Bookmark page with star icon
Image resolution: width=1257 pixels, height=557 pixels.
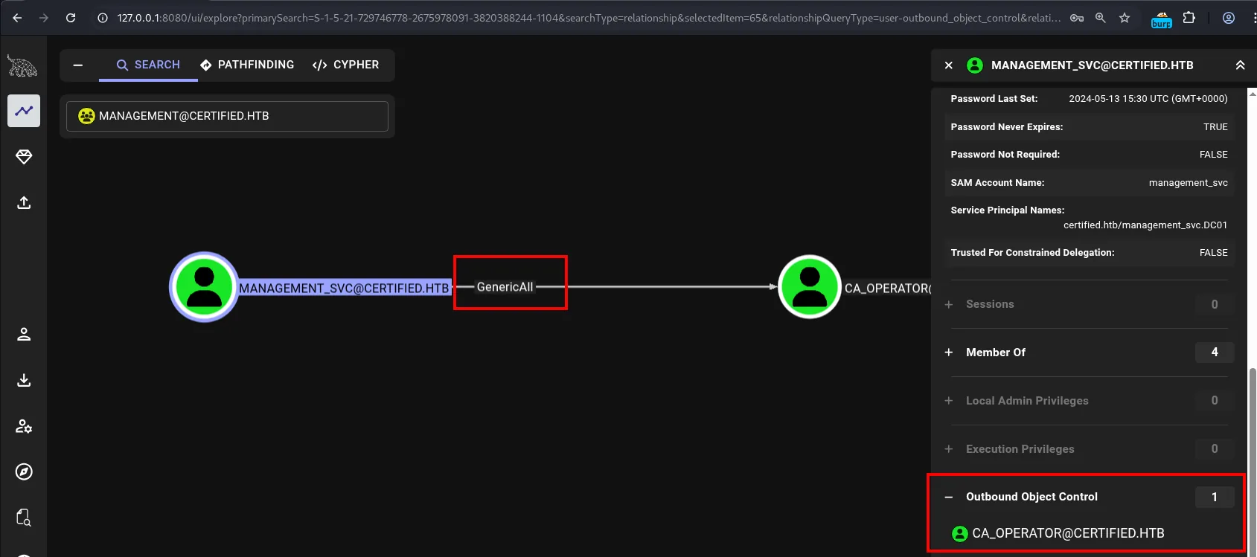(x=1125, y=18)
